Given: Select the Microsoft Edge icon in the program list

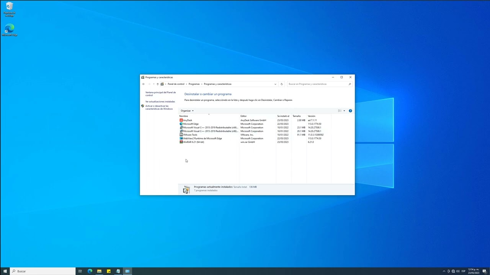Looking at the screenshot, I should point(181,124).
